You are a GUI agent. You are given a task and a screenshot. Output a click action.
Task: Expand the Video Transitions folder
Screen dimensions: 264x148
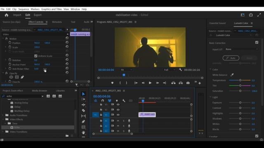pyautogui.click(x=3, y=132)
